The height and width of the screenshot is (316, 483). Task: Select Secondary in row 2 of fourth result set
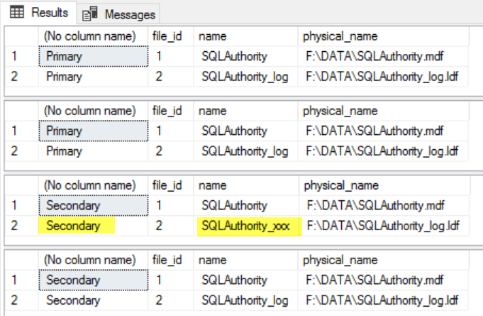click(93, 300)
